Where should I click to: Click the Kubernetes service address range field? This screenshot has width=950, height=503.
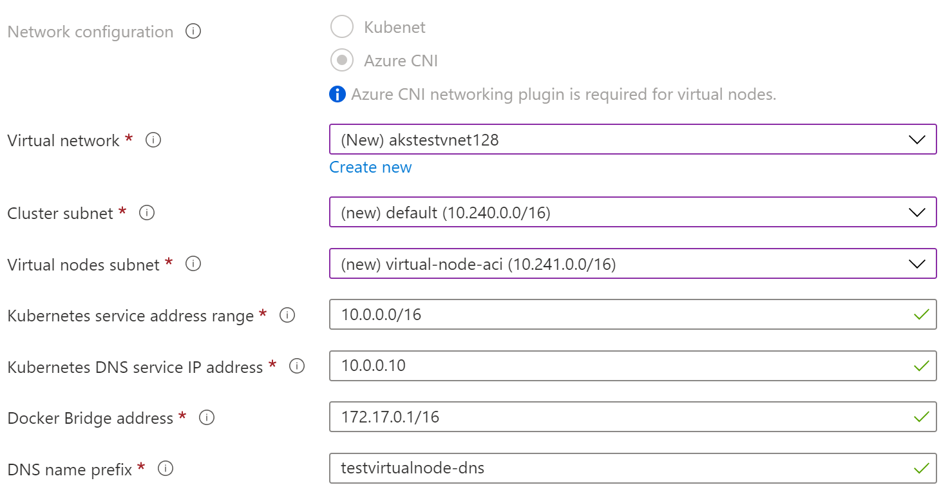coord(632,314)
